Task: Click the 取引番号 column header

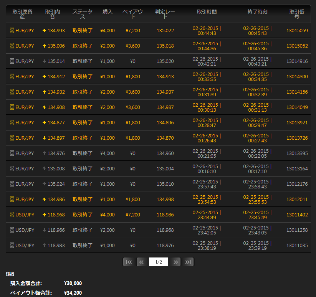Action: tap(297, 14)
